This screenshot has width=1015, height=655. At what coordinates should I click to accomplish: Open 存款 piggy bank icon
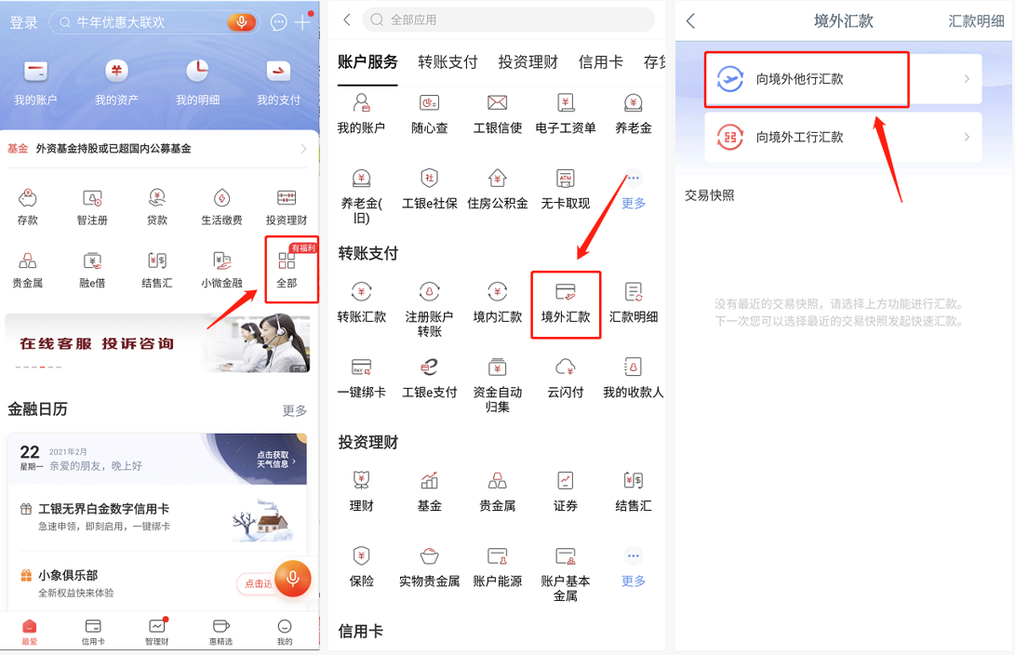coord(27,197)
